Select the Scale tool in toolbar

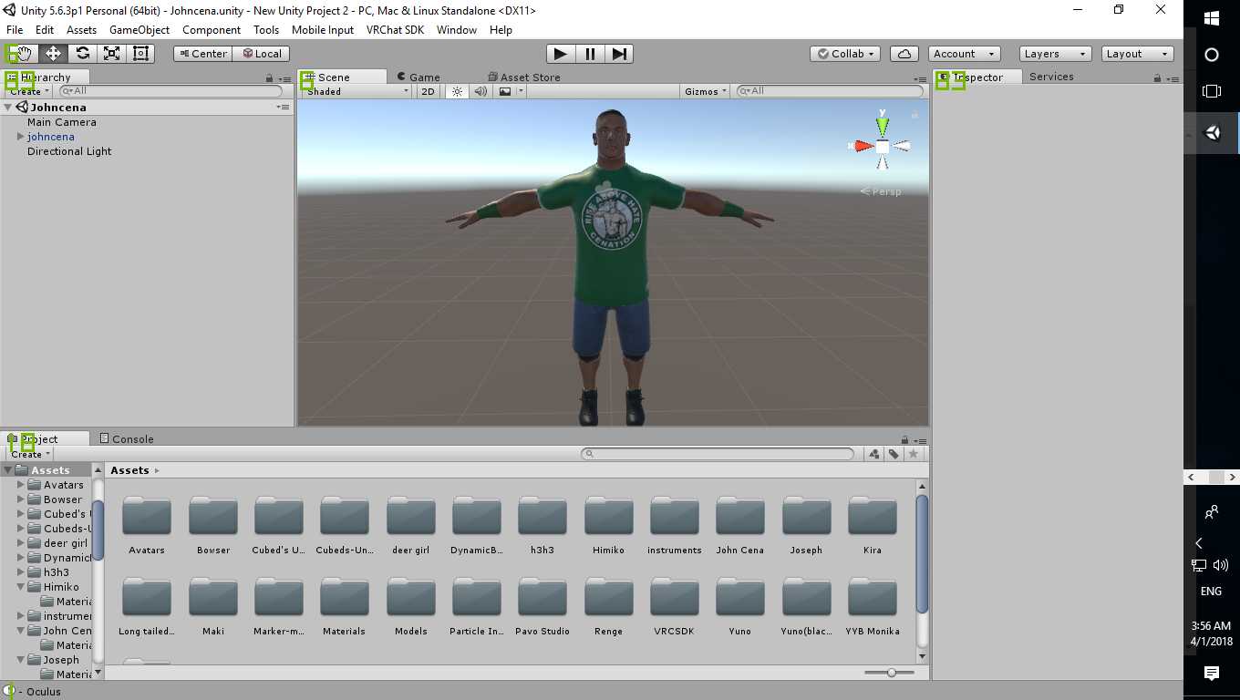click(x=111, y=54)
